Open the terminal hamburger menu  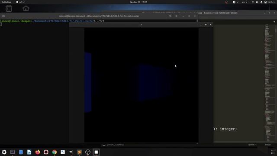point(176,16)
